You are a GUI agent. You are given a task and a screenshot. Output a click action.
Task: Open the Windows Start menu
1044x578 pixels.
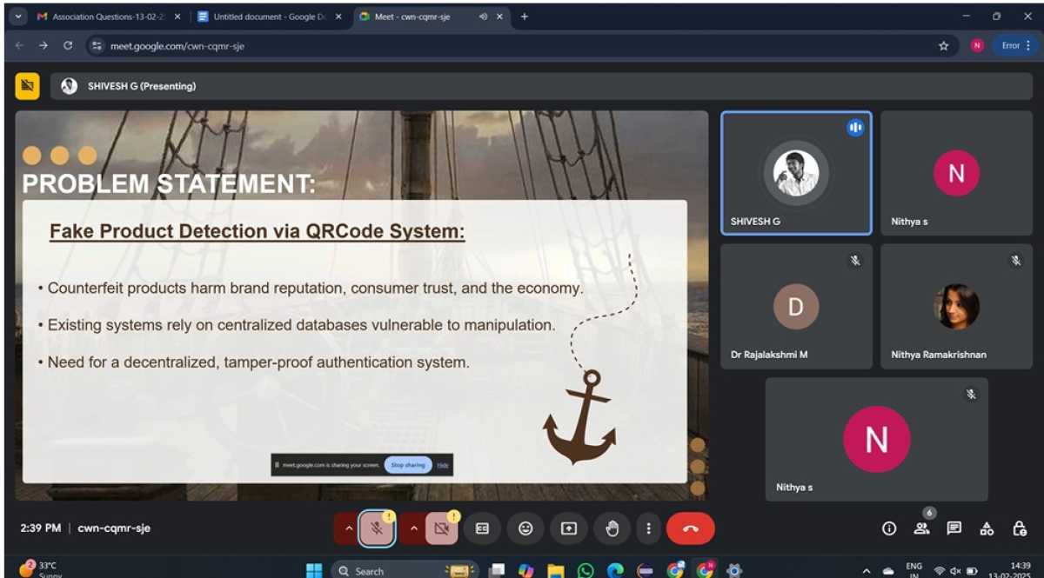314,570
